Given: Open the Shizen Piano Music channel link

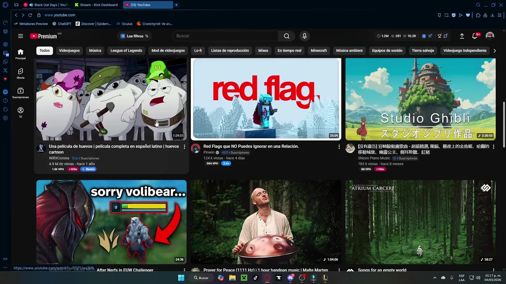Looking at the screenshot, I should [x=374, y=158].
